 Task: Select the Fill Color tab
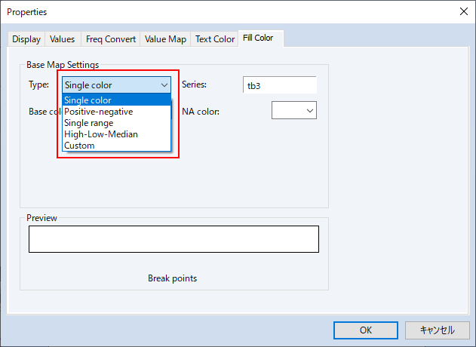tap(261, 38)
